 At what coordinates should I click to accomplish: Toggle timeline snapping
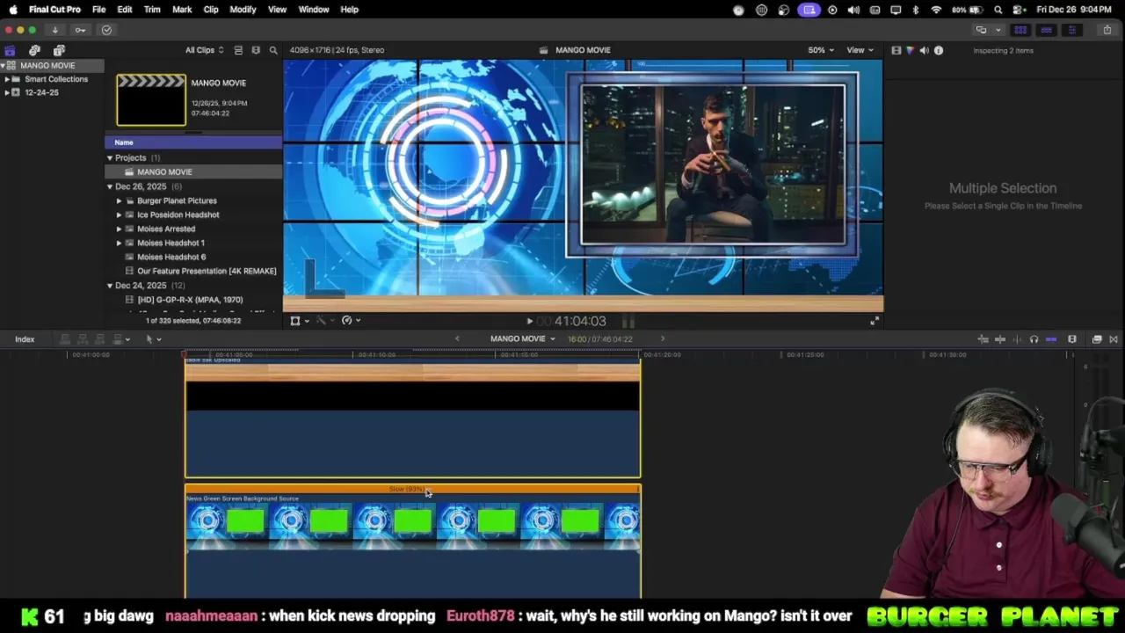tap(1051, 339)
